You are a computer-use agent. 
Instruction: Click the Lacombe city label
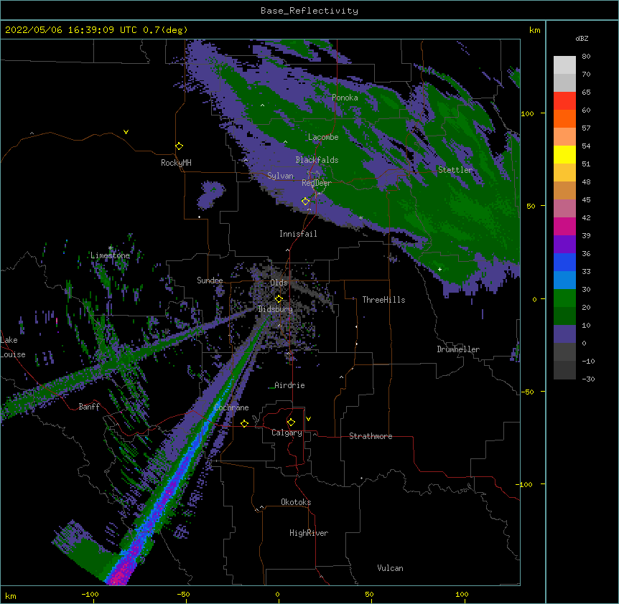(323, 137)
